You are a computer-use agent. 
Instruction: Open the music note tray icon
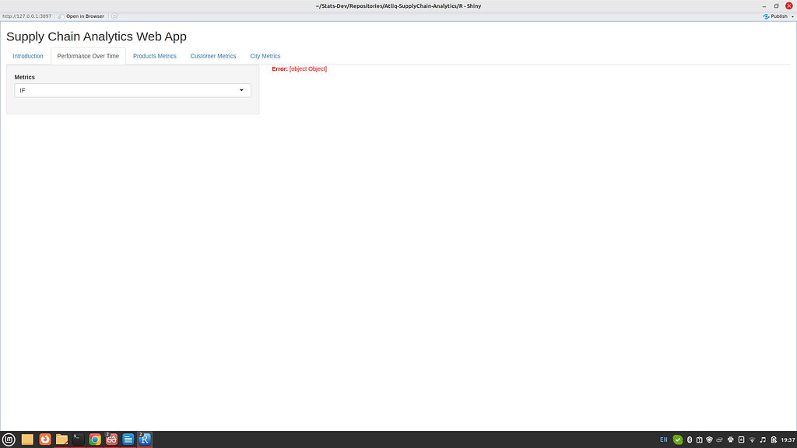pyautogui.click(x=762, y=439)
